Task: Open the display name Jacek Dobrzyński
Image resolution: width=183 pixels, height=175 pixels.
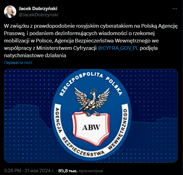Action: click(x=38, y=9)
